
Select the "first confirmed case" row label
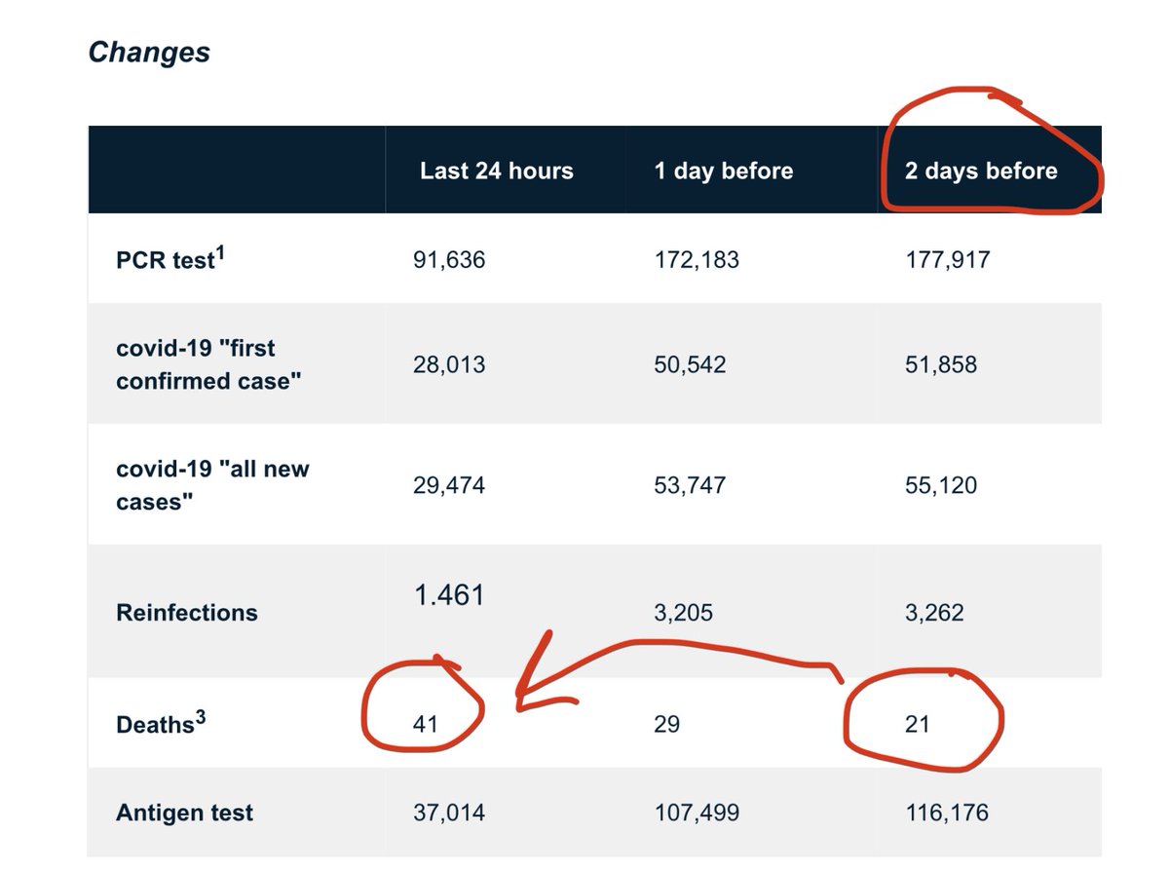pyautogui.click(x=208, y=364)
